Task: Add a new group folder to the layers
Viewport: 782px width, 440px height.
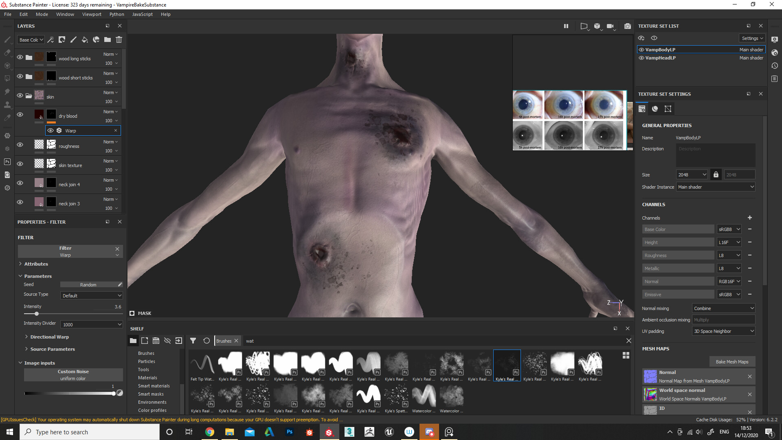Action: [107, 40]
